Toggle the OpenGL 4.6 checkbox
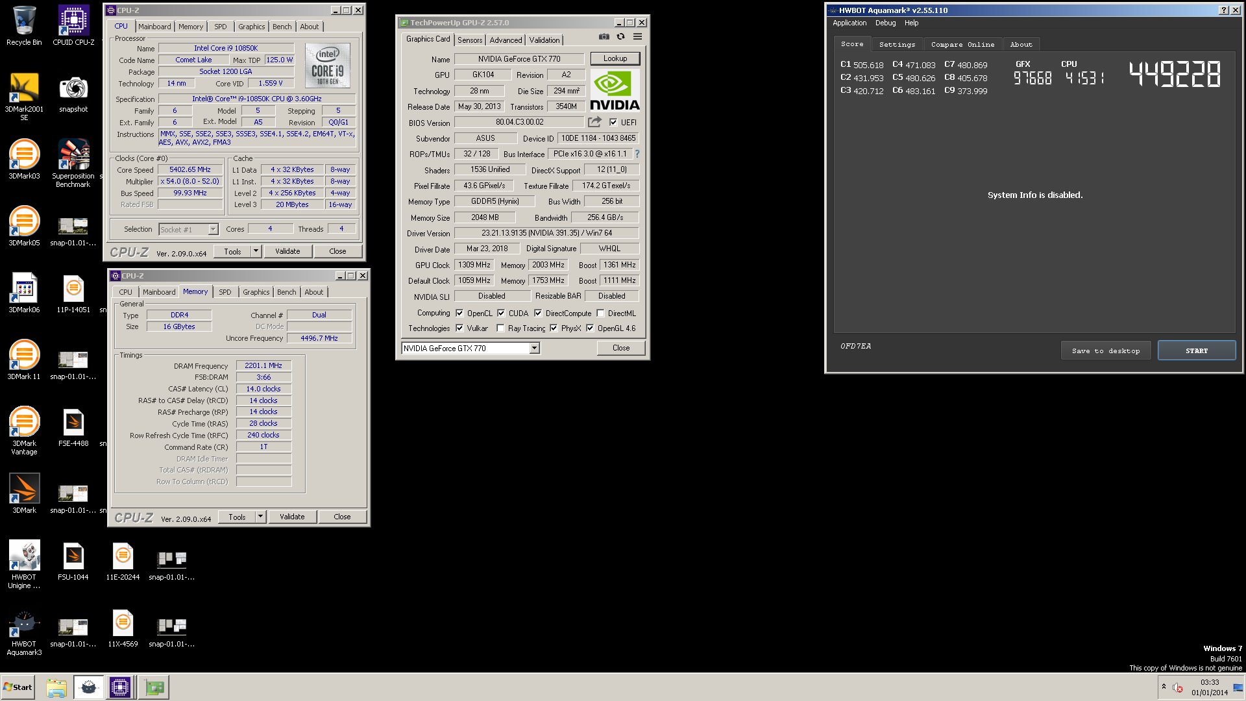 coord(590,328)
